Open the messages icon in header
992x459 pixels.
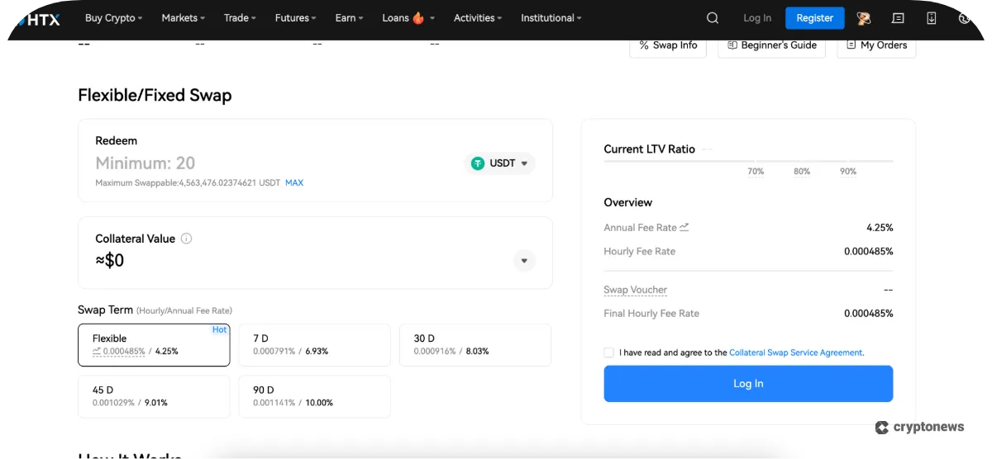tap(898, 18)
